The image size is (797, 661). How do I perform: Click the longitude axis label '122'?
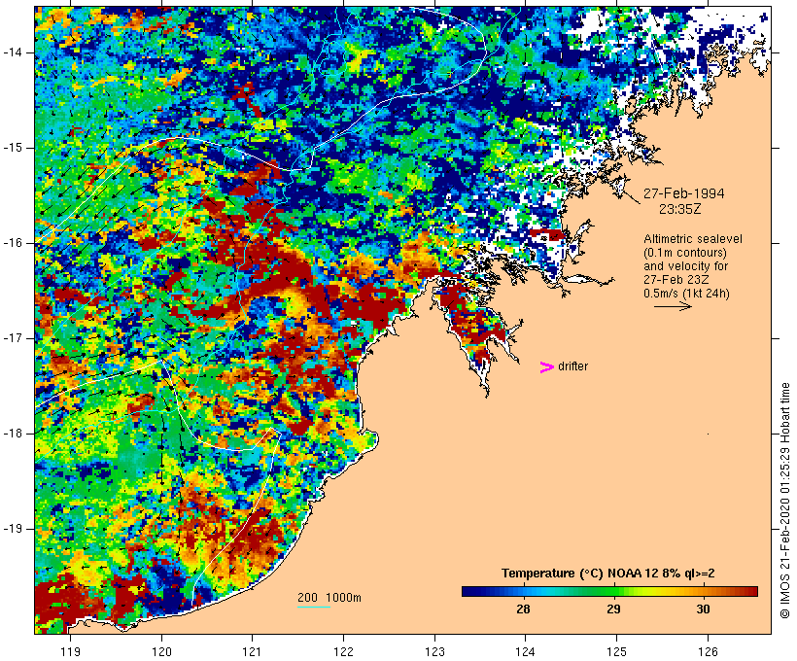pos(344,651)
